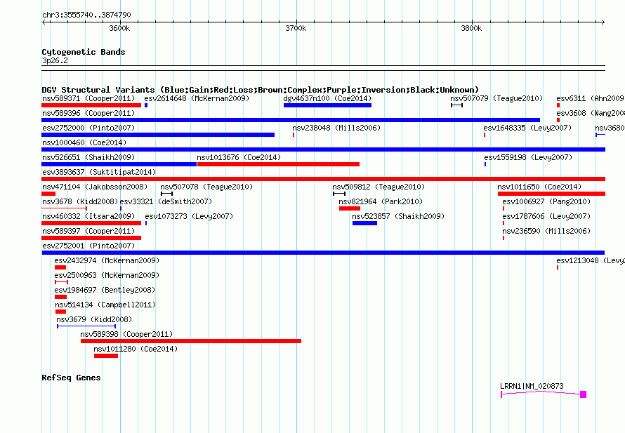Open nsv1011280 (Coe2014) label
Viewport: 625px width, 433px height.
pos(136,349)
